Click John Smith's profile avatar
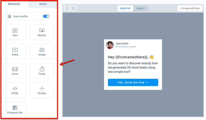 (110, 45)
